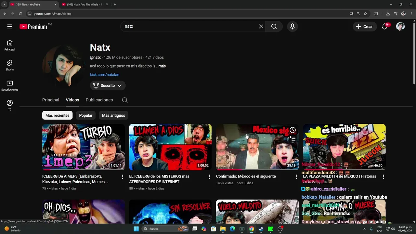Screen dimensions: 416x234
Task: Open the Windows Start menu
Action: [x=136, y=229]
